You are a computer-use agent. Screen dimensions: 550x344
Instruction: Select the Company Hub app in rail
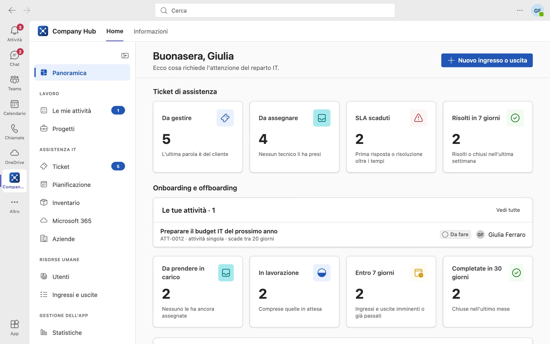tap(15, 181)
